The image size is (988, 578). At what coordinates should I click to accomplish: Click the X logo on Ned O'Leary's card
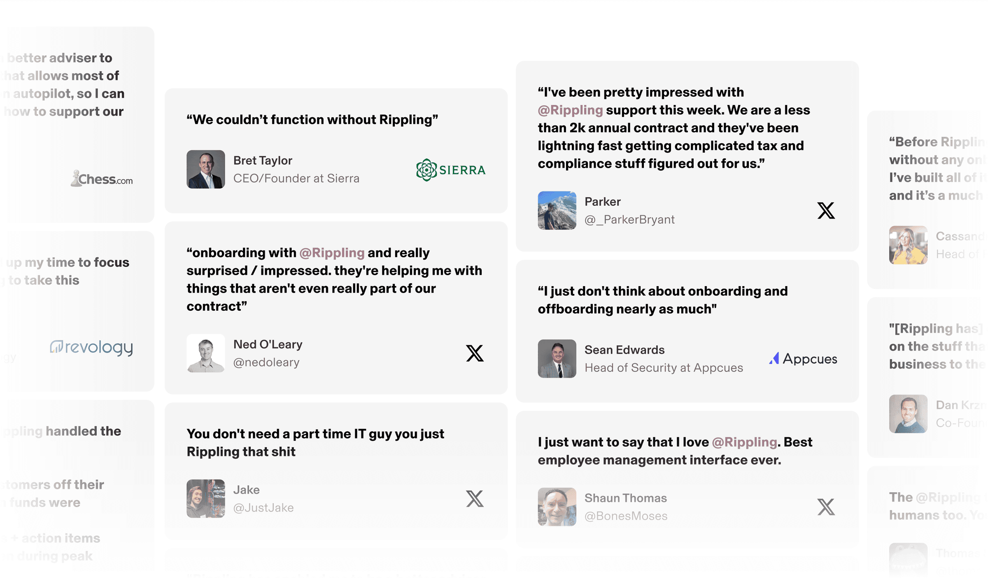pyautogui.click(x=475, y=353)
